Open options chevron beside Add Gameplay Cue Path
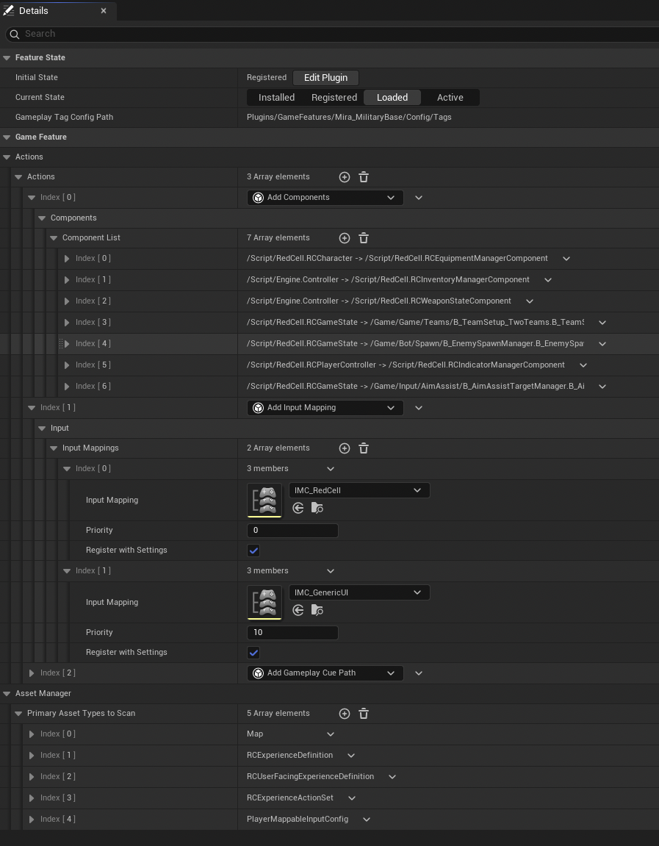The width and height of the screenshot is (659, 846). click(x=419, y=673)
